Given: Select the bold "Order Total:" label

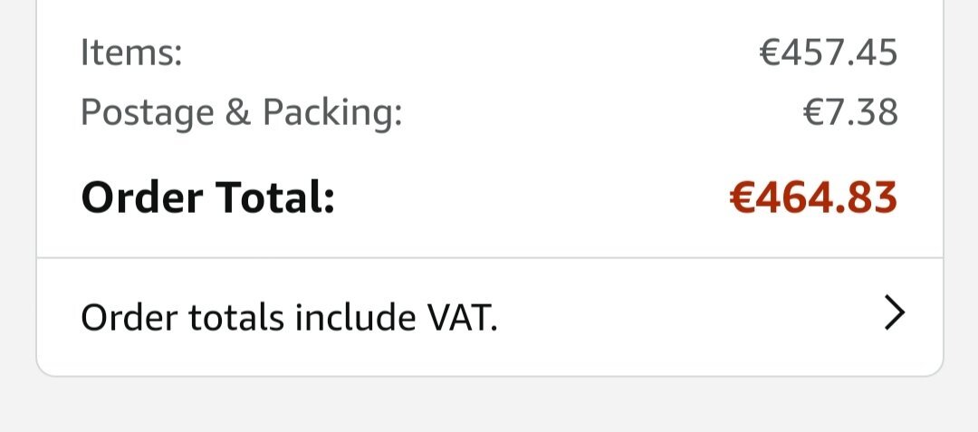Looking at the screenshot, I should [x=208, y=198].
